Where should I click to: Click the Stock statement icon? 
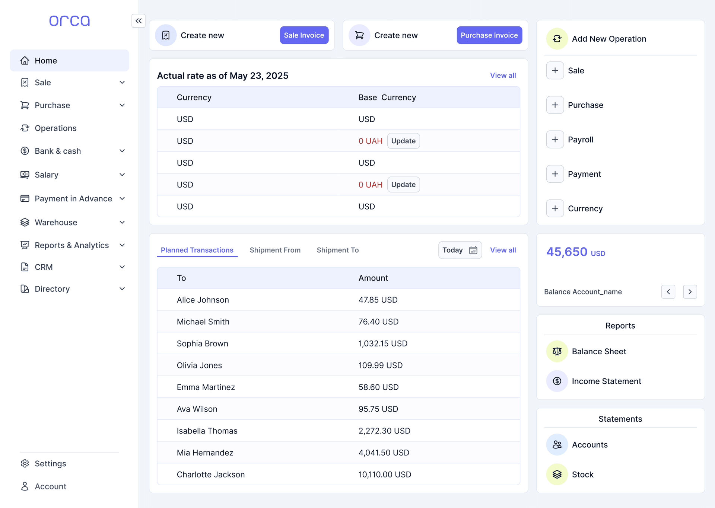(557, 474)
